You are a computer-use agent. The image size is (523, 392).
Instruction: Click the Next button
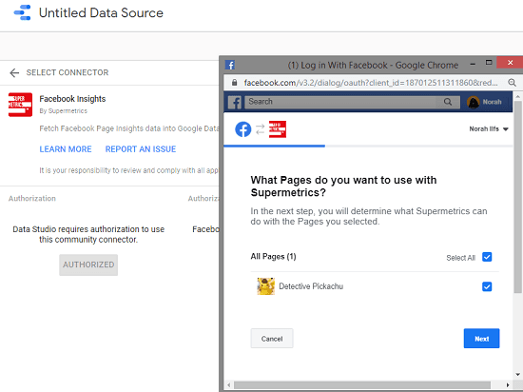[x=482, y=339]
